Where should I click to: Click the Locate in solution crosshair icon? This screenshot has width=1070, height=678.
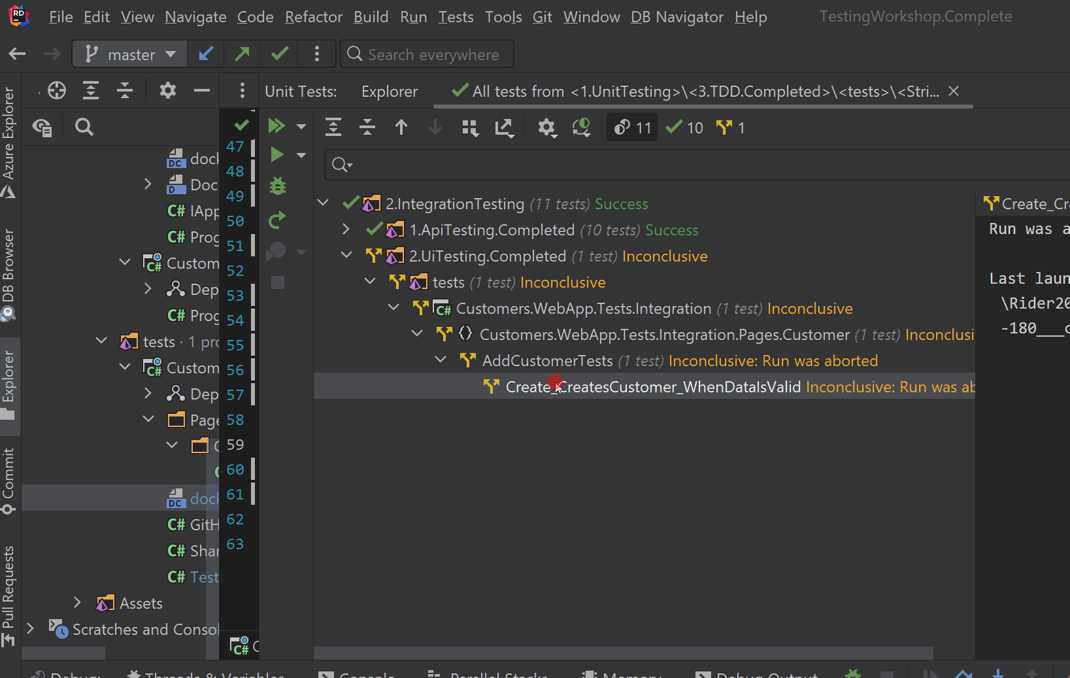click(57, 91)
